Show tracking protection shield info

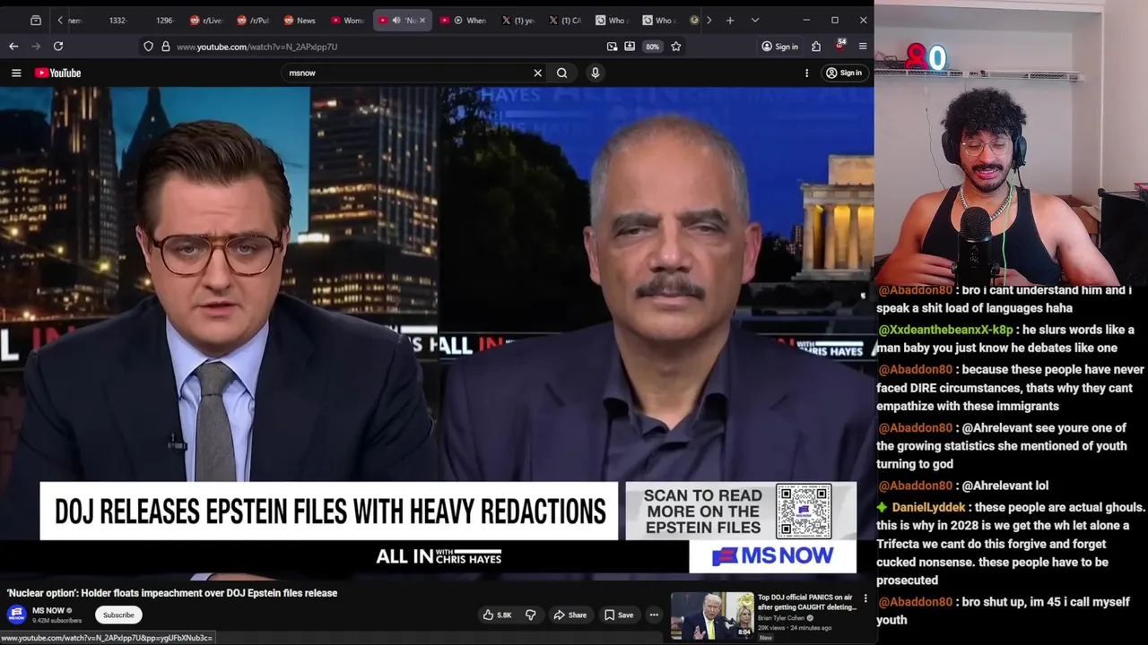pos(148,47)
